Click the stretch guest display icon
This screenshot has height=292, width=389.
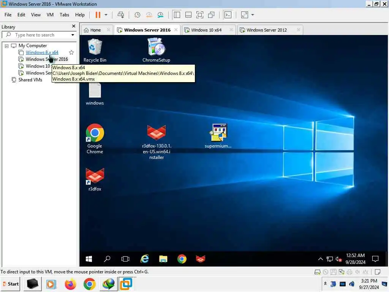245,15
